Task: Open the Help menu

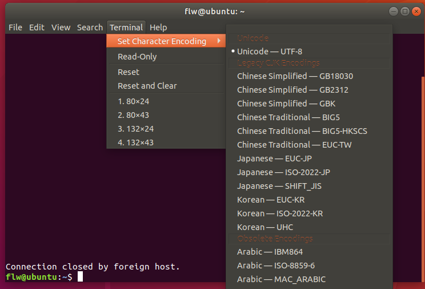Action: coord(158,27)
